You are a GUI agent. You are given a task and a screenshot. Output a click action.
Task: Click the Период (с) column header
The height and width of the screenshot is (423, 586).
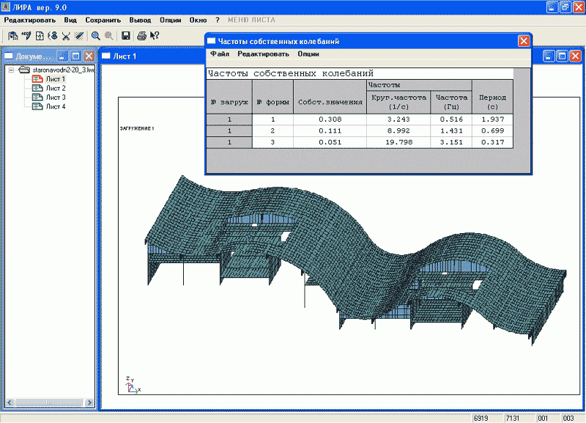pos(492,102)
